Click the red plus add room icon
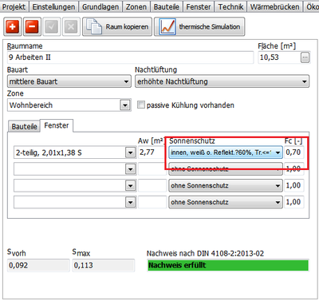319x301 pixels. 13,26
